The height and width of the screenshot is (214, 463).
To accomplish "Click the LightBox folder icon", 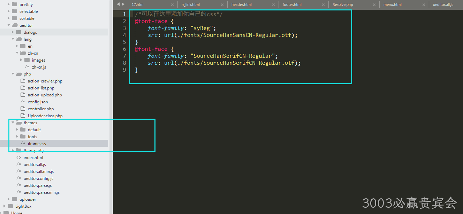I will click(10, 206).
